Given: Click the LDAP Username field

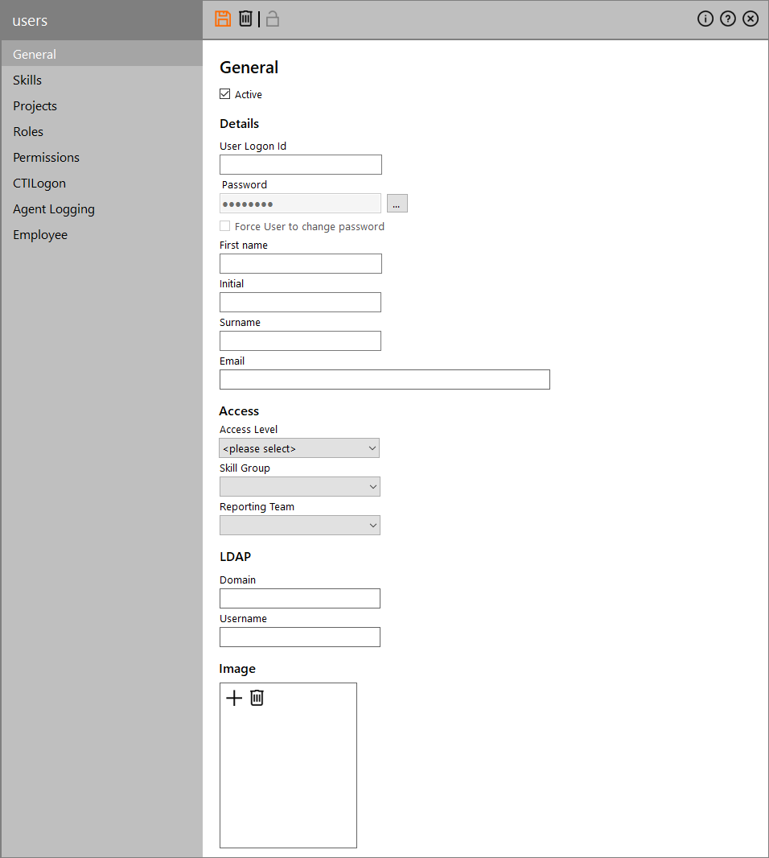Looking at the screenshot, I should coord(300,637).
